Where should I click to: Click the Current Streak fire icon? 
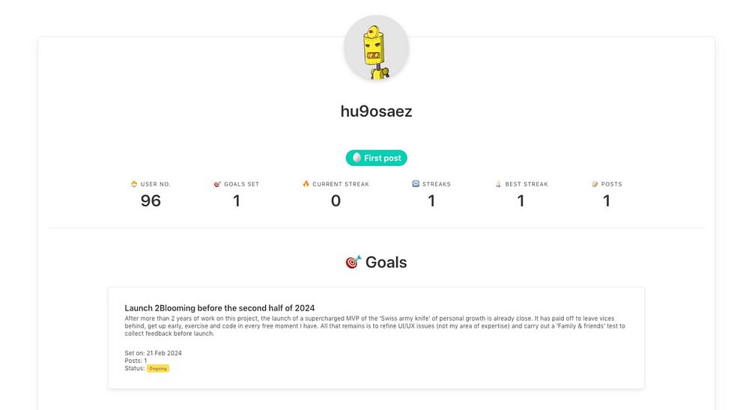(x=306, y=184)
